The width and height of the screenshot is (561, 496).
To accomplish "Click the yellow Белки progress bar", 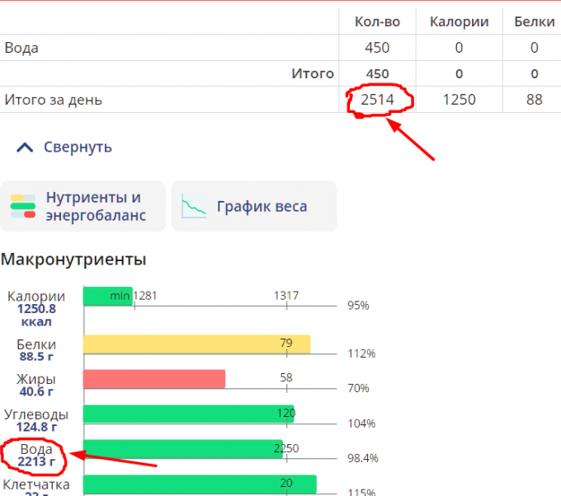I will click(196, 344).
